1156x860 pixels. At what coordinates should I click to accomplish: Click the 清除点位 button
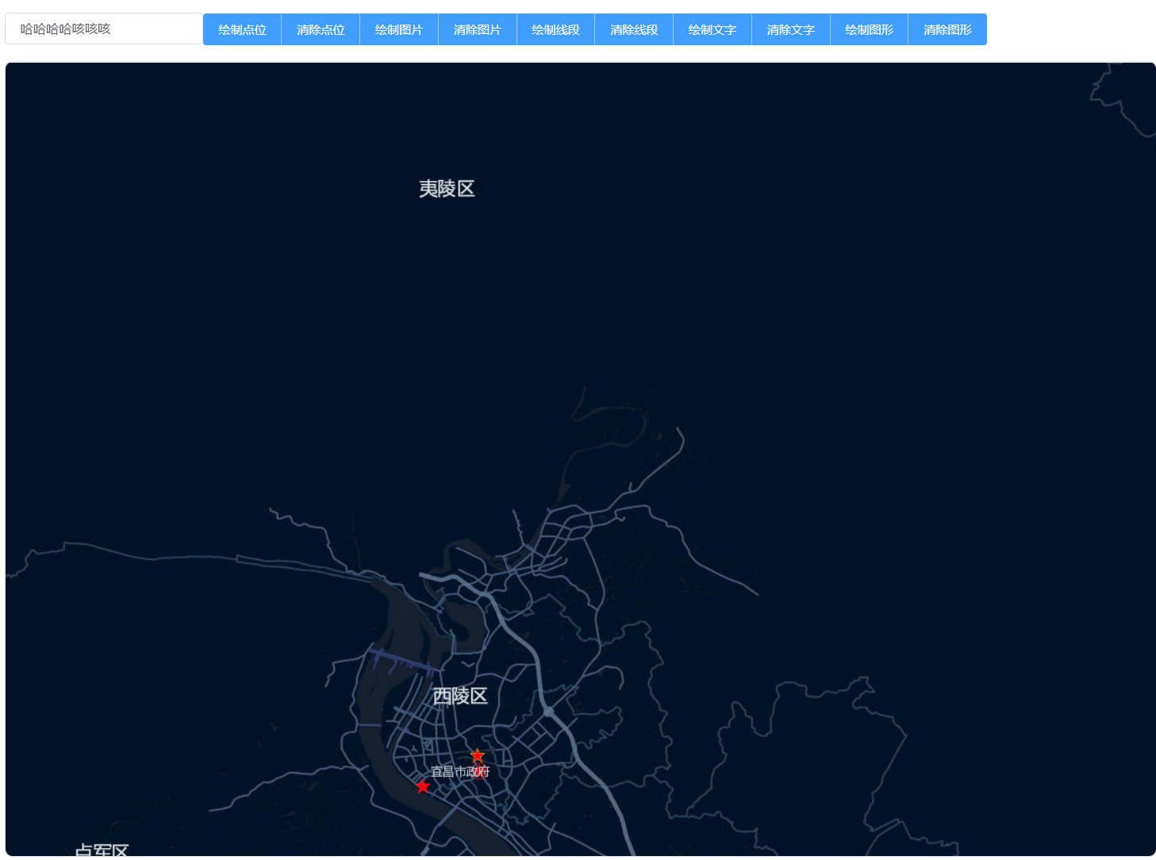pos(321,29)
